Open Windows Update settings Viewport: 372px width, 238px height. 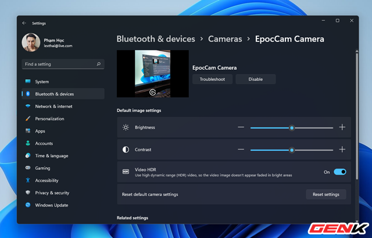pos(63,205)
